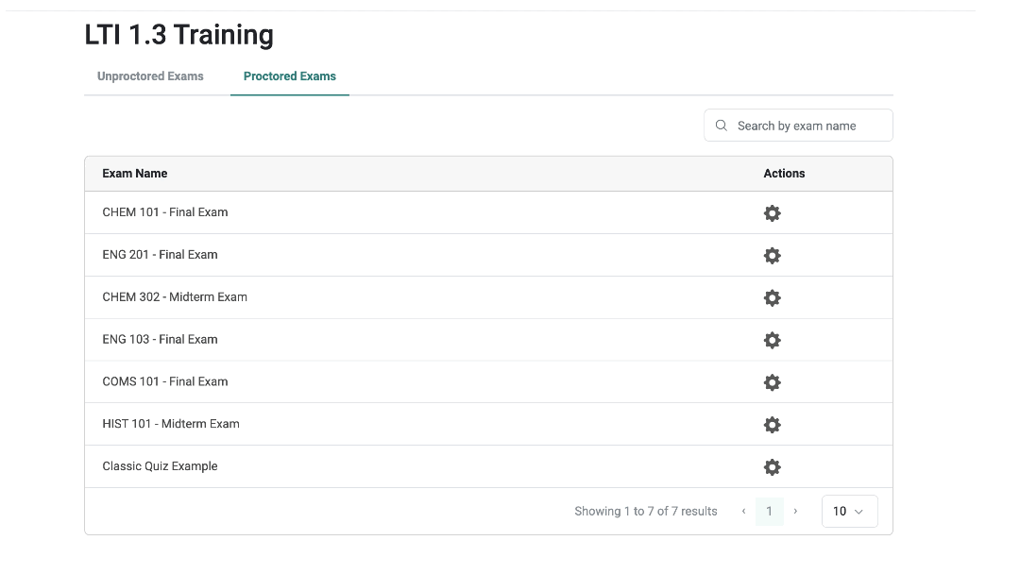Image resolution: width=1020 pixels, height=574 pixels.
Task: Open settings gear for HIST 101 - Midterm Exam
Action: pyautogui.click(x=772, y=425)
